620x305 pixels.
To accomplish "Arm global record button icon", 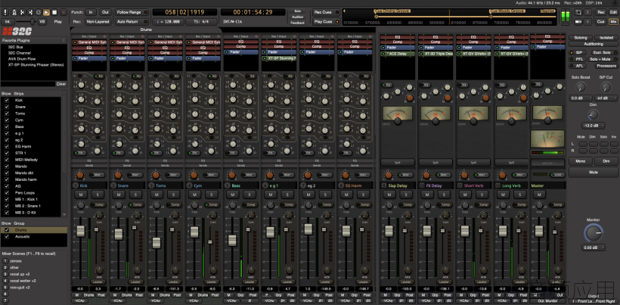I will tap(64, 12).
